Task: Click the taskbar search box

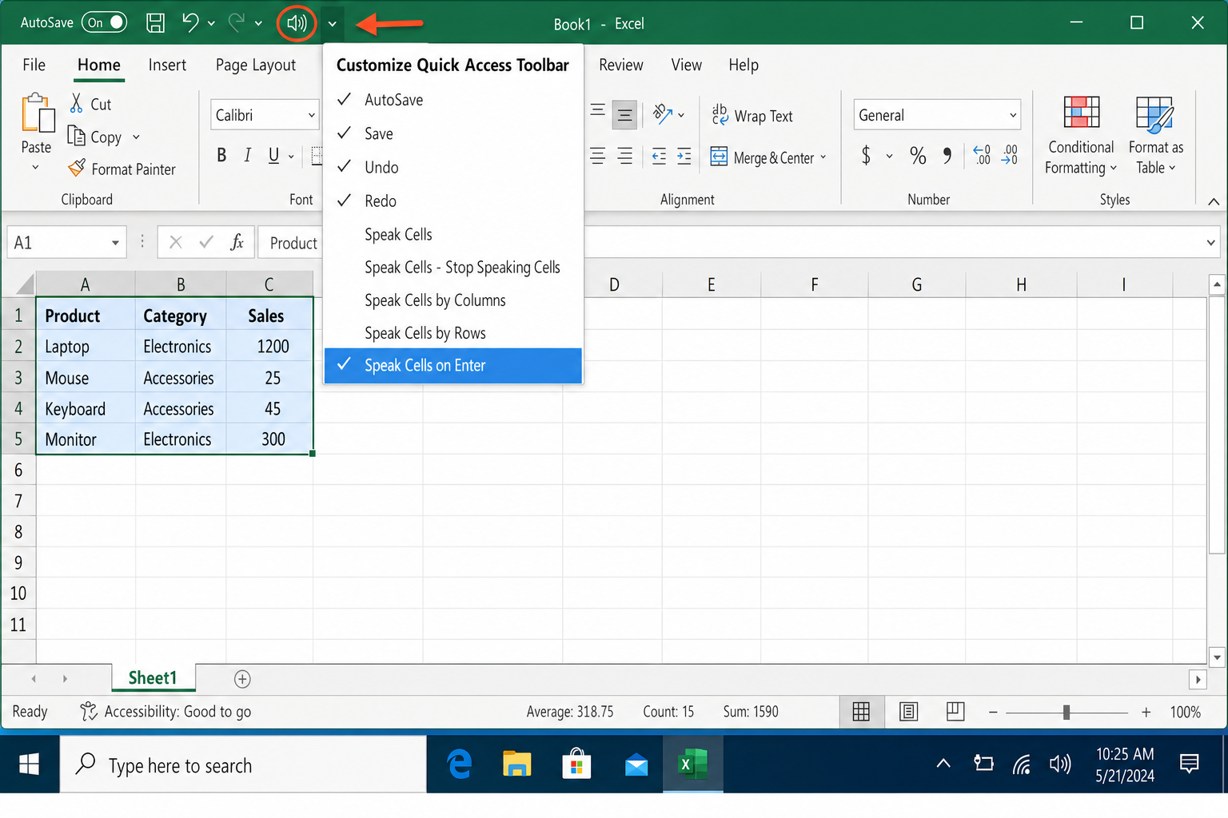Action: pyautogui.click(x=243, y=764)
